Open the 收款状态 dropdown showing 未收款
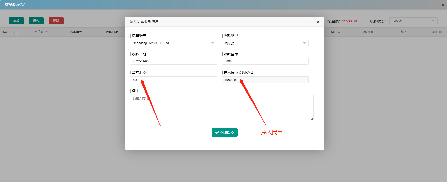Screen dimensions: 447x182 (413, 21)
